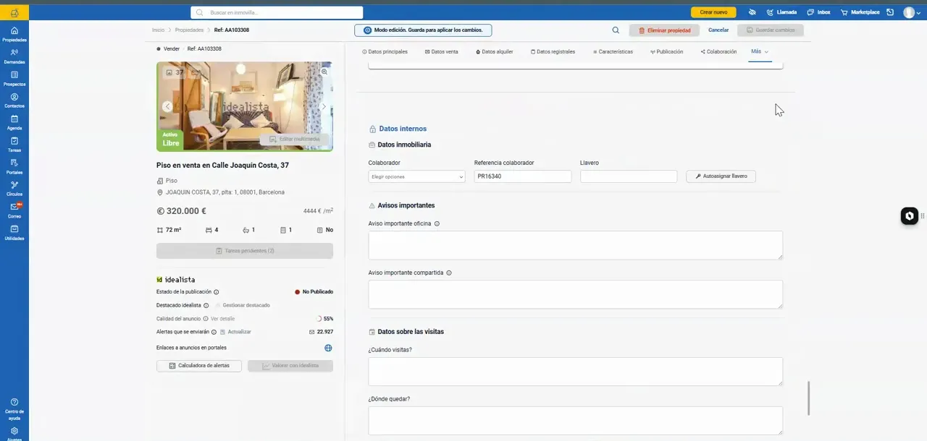Open Agenda in the left sidebar
Image resolution: width=927 pixels, height=441 pixels.
pyautogui.click(x=14, y=122)
